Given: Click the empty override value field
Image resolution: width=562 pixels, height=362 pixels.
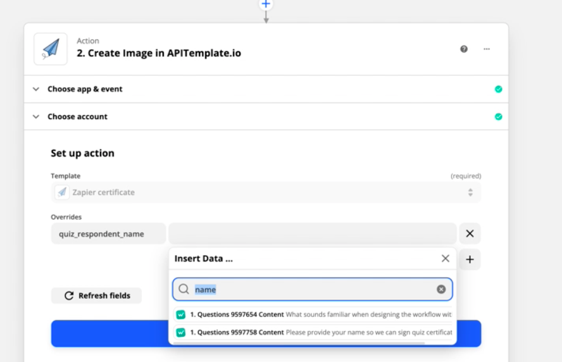Looking at the screenshot, I should click(x=313, y=234).
